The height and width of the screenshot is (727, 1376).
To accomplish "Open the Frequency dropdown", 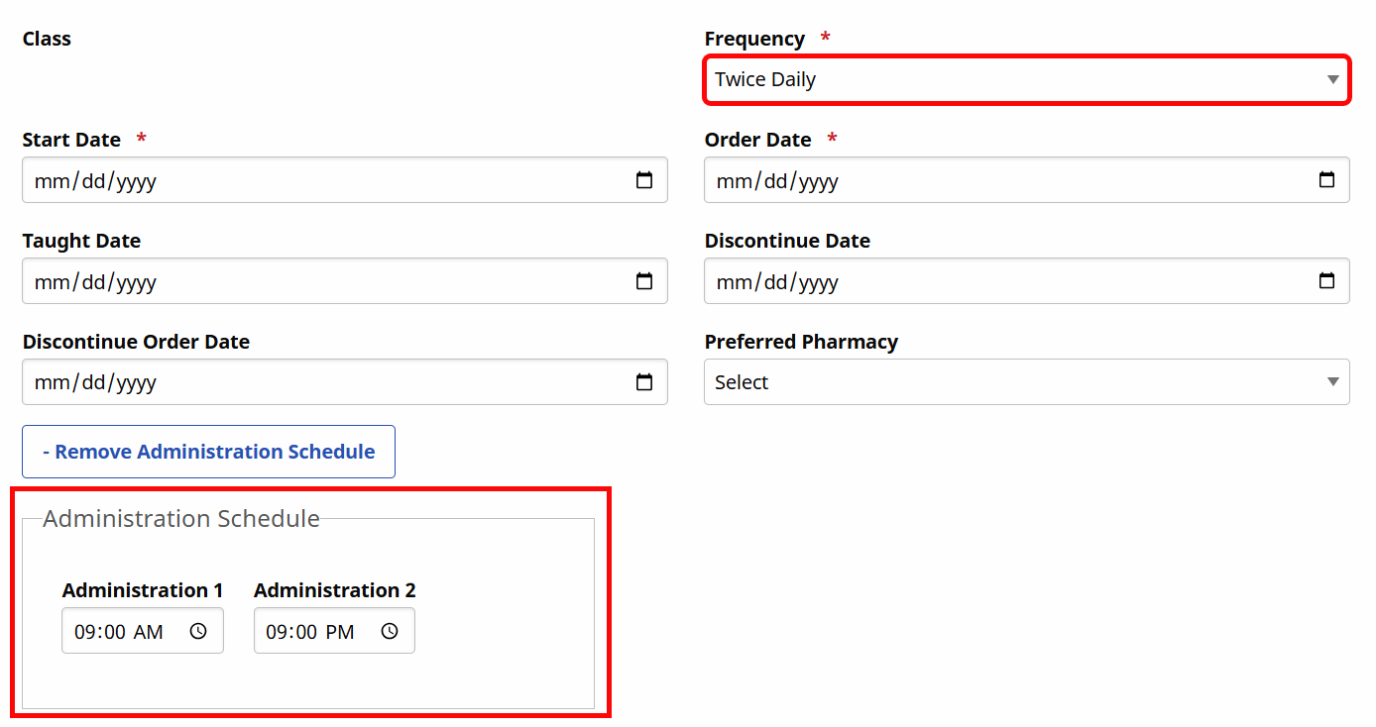I will (1027, 79).
